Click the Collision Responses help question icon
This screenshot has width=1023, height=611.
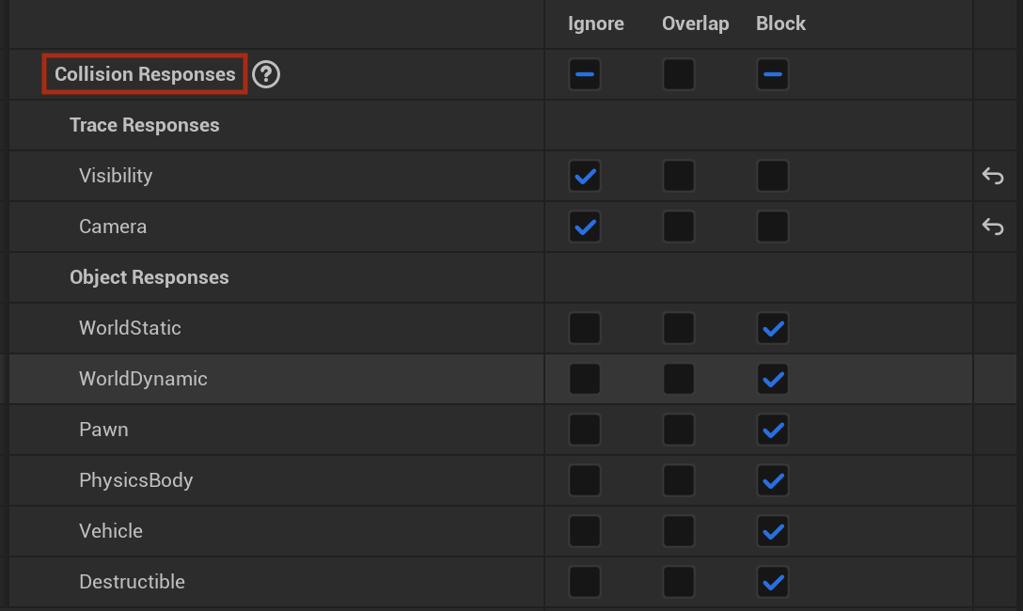[266, 74]
